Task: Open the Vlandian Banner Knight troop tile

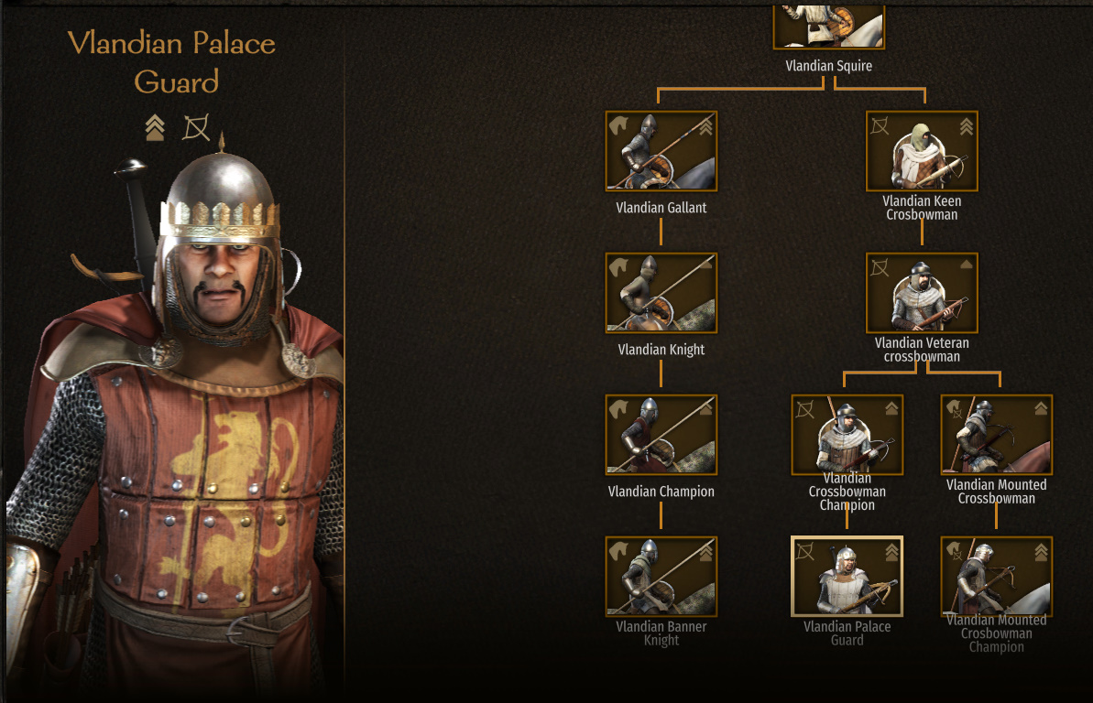Action: (661, 576)
